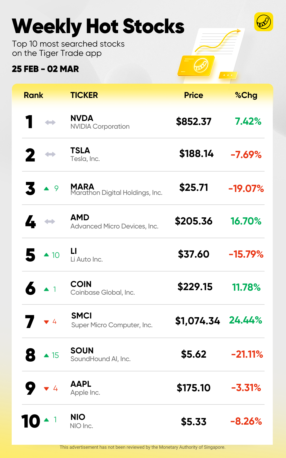Viewport: 286px width, 458px height.
Task: Click the Price column header
Action: pos(194,95)
